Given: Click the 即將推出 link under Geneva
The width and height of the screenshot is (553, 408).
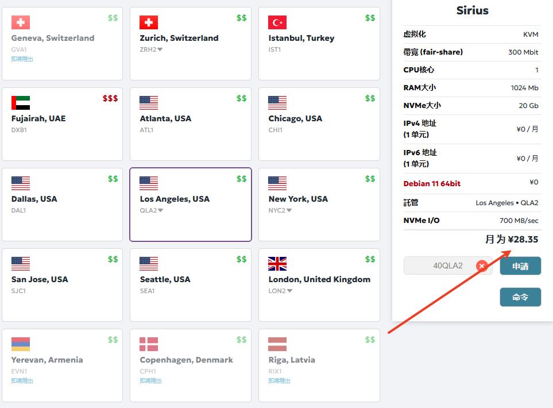Looking at the screenshot, I should point(22,59).
